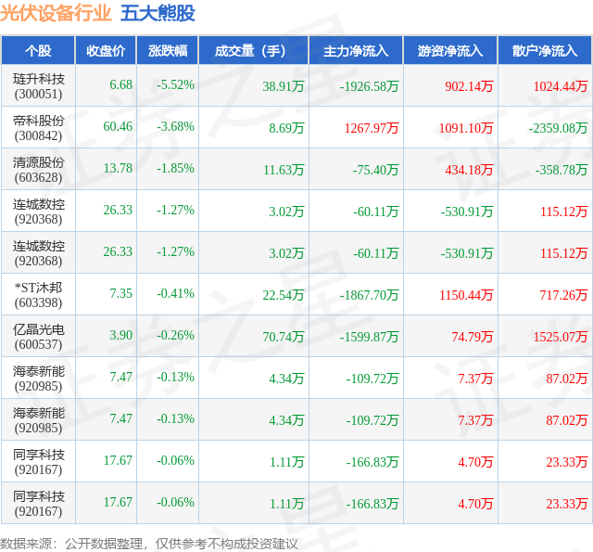The height and width of the screenshot is (552, 593).
Task: Click the 涨跌幅 column header
Action: [x=168, y=51]
